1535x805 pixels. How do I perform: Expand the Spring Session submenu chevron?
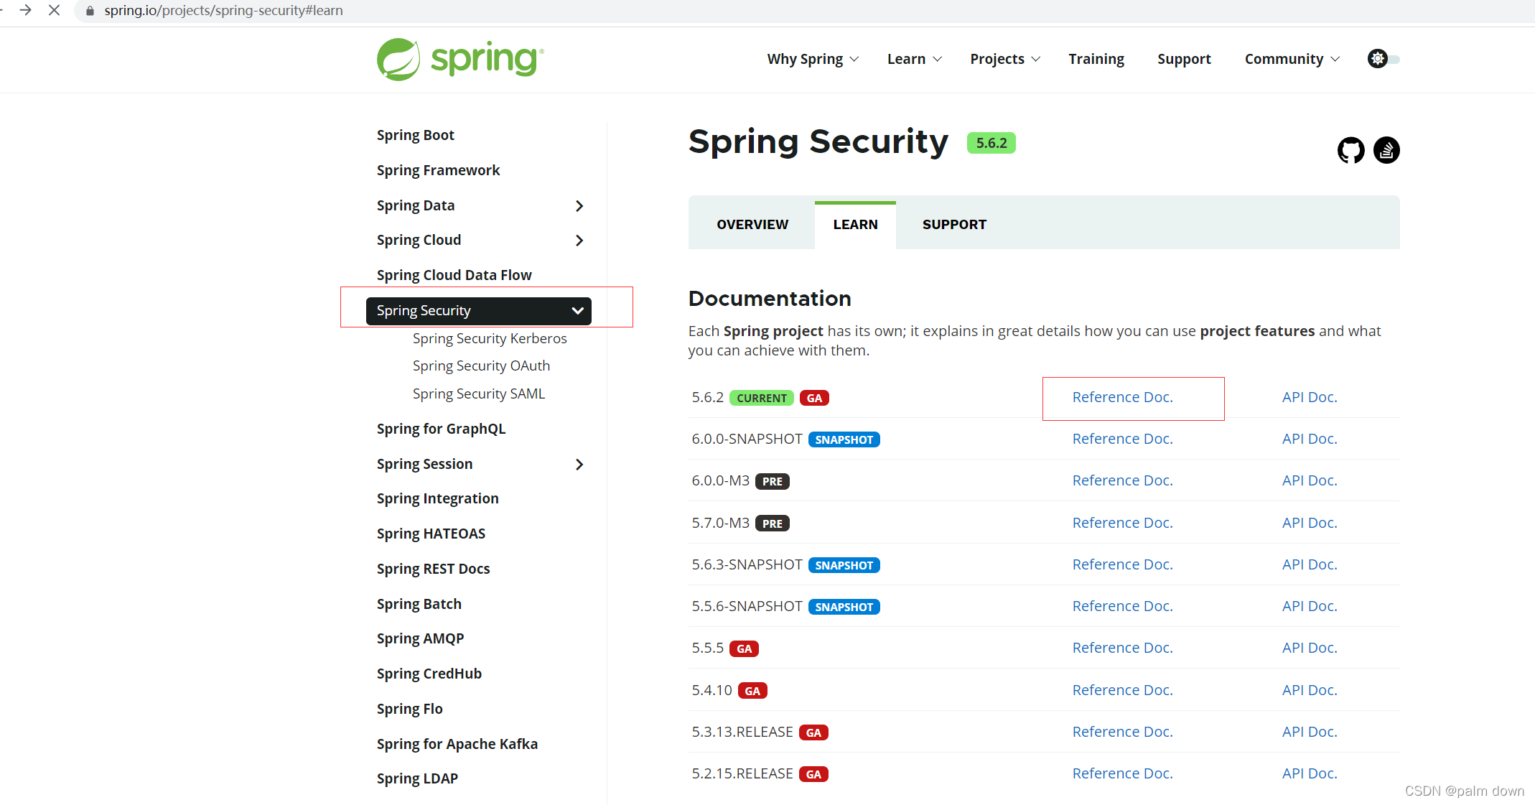(579, 465)
